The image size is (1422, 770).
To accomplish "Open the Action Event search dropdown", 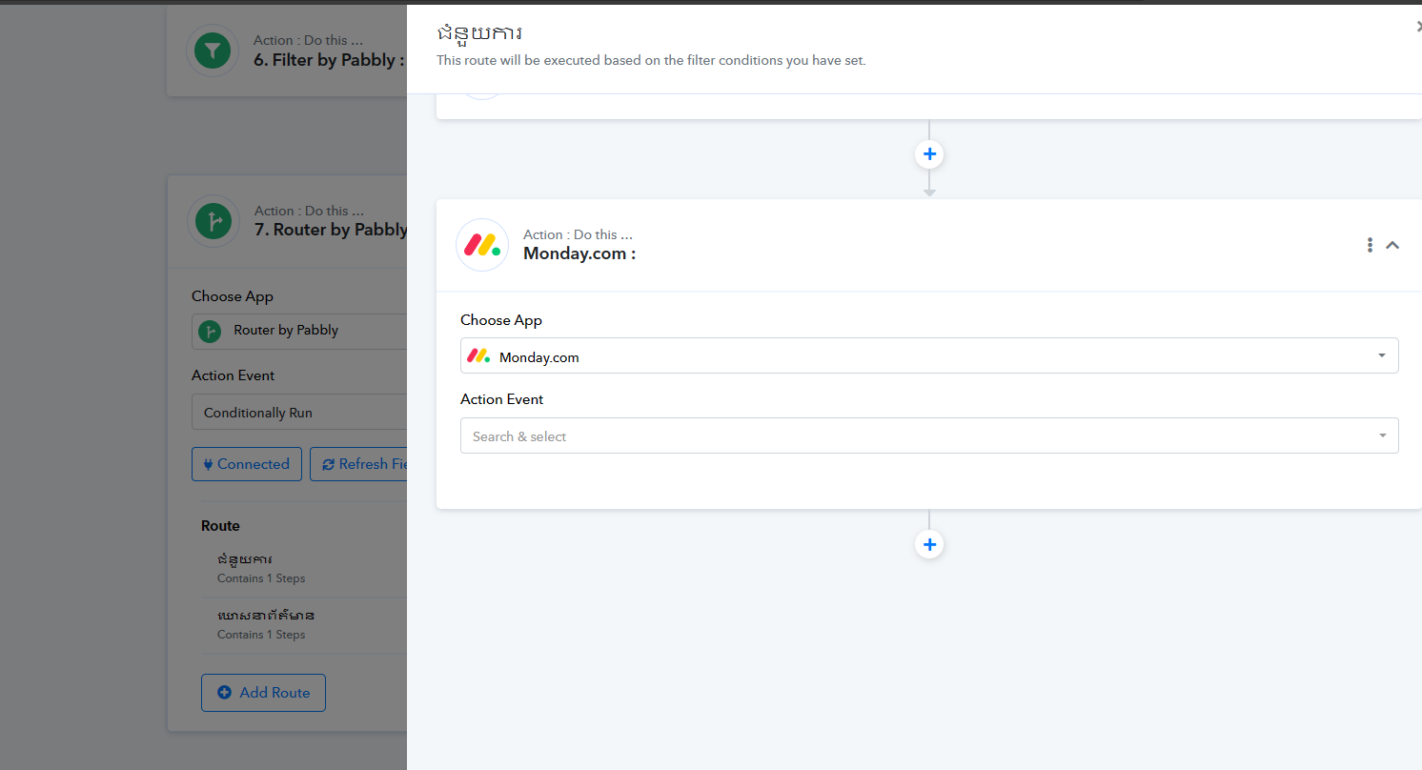I will (929, 436).
